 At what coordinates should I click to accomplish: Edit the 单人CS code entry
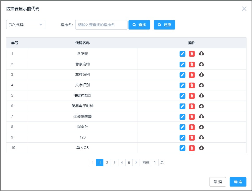pyautogui.click(x=182, y=148)
